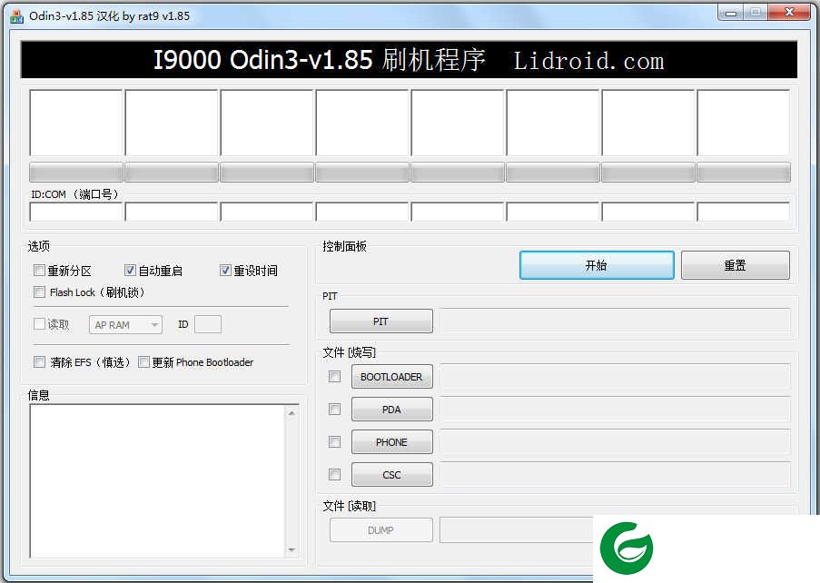
Task: Close the Odin3 window
Action: [790, 13]
